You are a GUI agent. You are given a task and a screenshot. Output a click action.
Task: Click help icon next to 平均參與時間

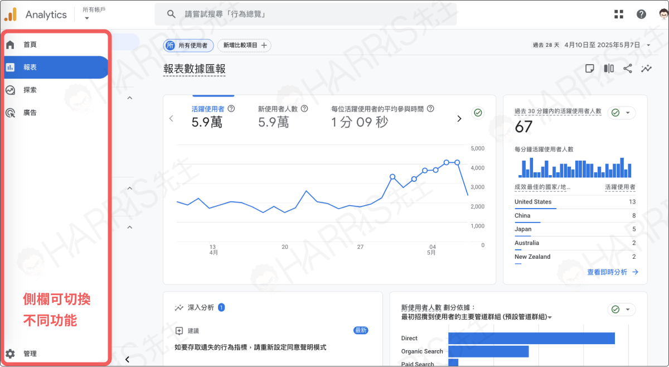pos(430,109)
